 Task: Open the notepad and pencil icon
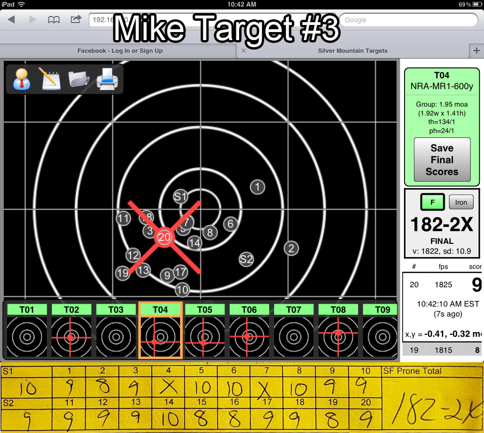(49, 79)
